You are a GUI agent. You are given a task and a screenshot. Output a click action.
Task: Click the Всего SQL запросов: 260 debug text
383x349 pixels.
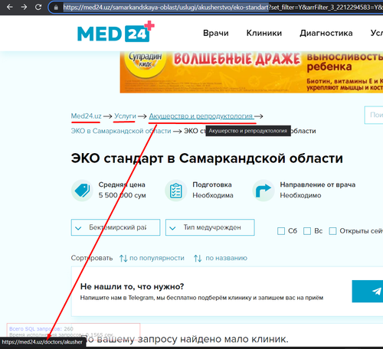41,329
